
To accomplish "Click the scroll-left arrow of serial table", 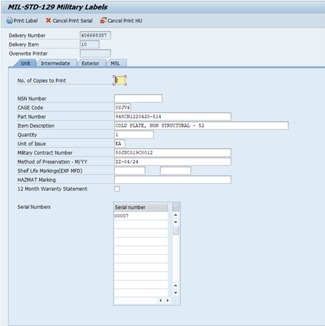I will point(160,301).
